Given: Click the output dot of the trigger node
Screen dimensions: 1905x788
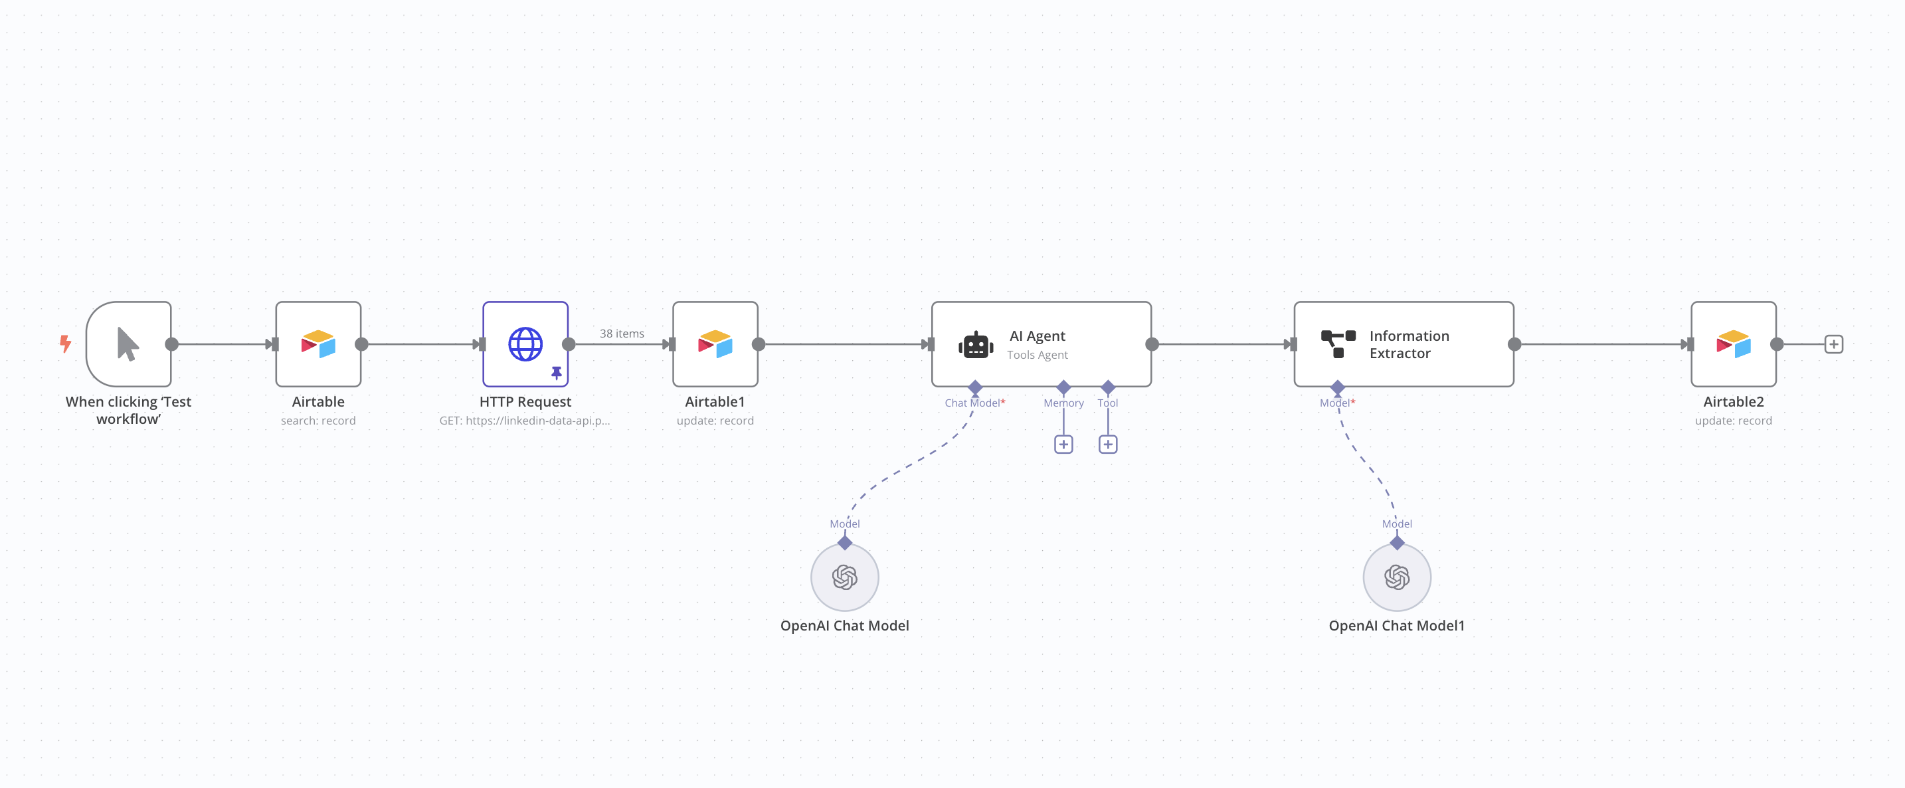Looking at the screenshot, I should pyautogui.click(x=171, y=344).
